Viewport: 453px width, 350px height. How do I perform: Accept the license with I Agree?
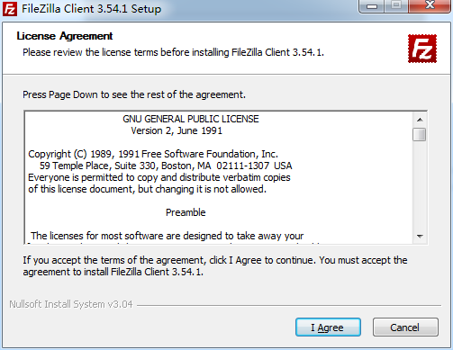(328, 328)
